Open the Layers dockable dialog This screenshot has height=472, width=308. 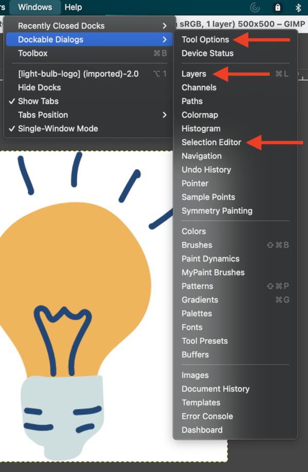(x=194, y=74)
